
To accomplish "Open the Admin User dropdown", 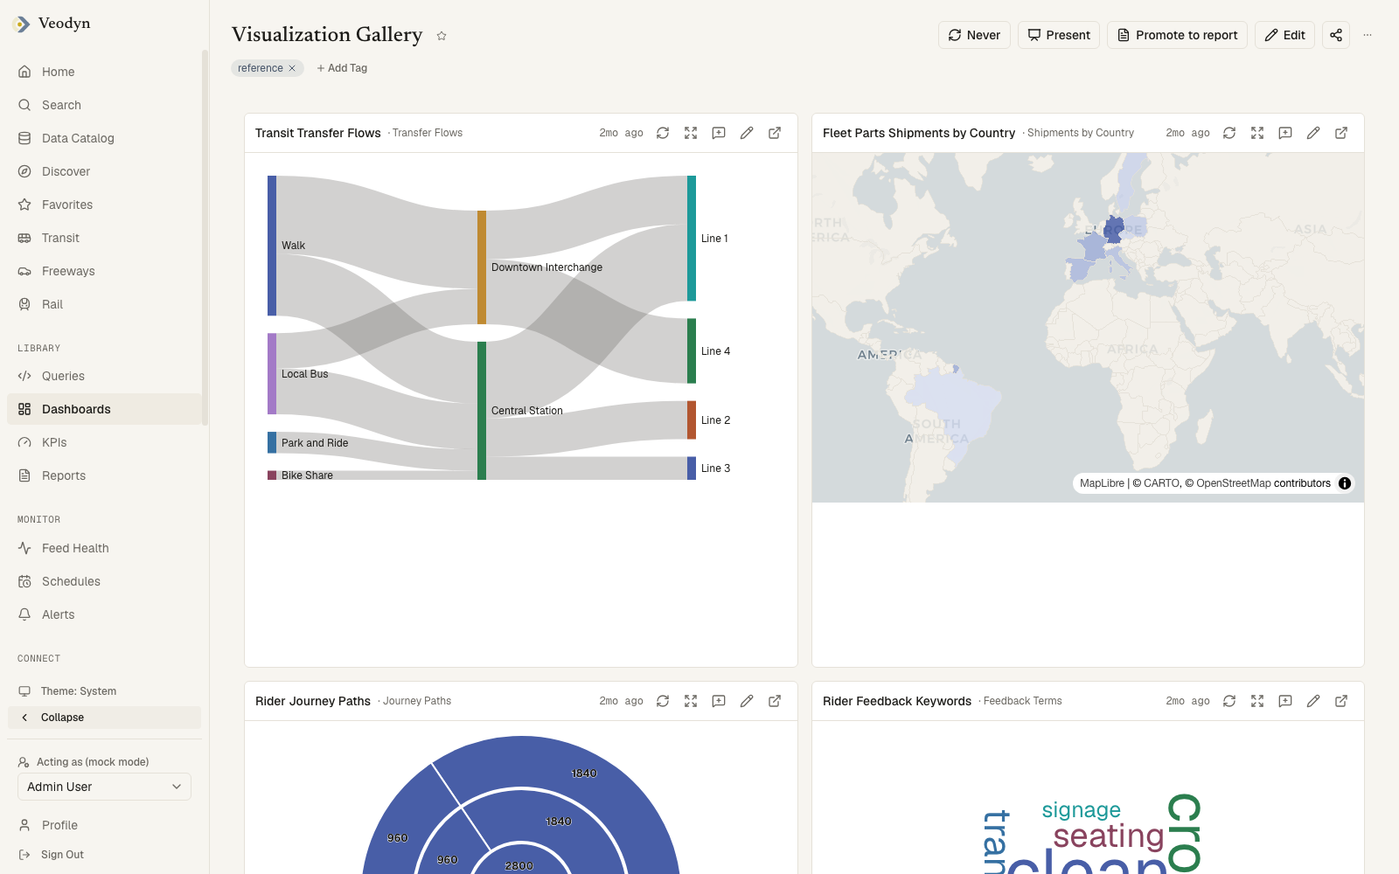I will point(104,787).
